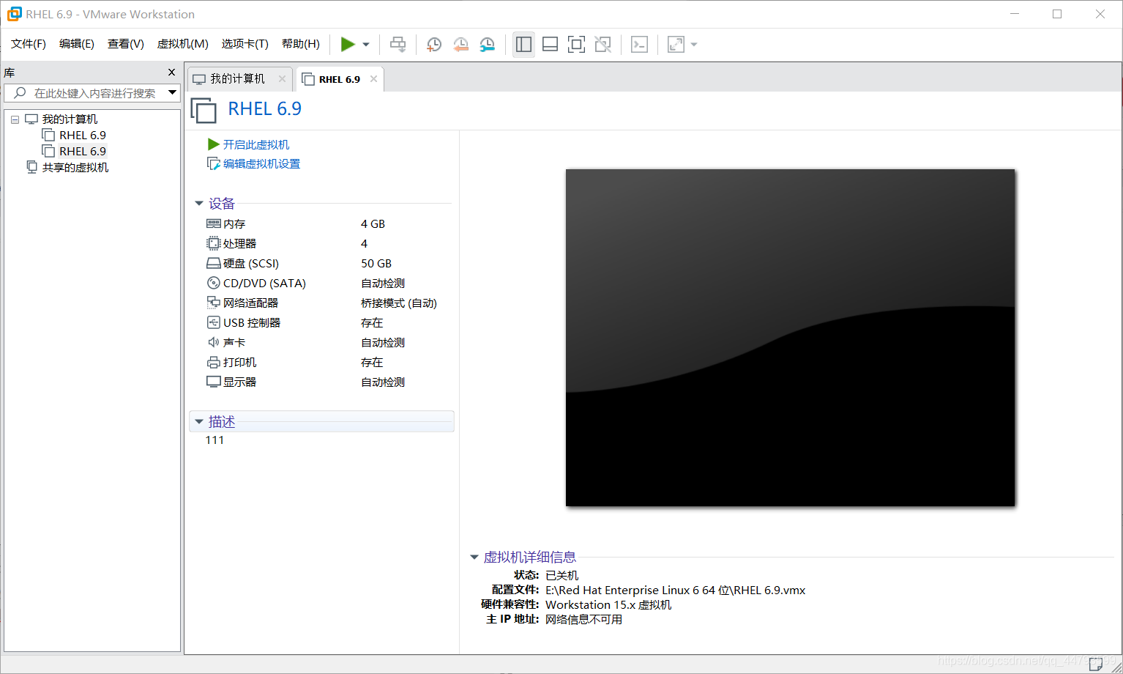Select 我的计算机 in the library tree

pos(70,119)
